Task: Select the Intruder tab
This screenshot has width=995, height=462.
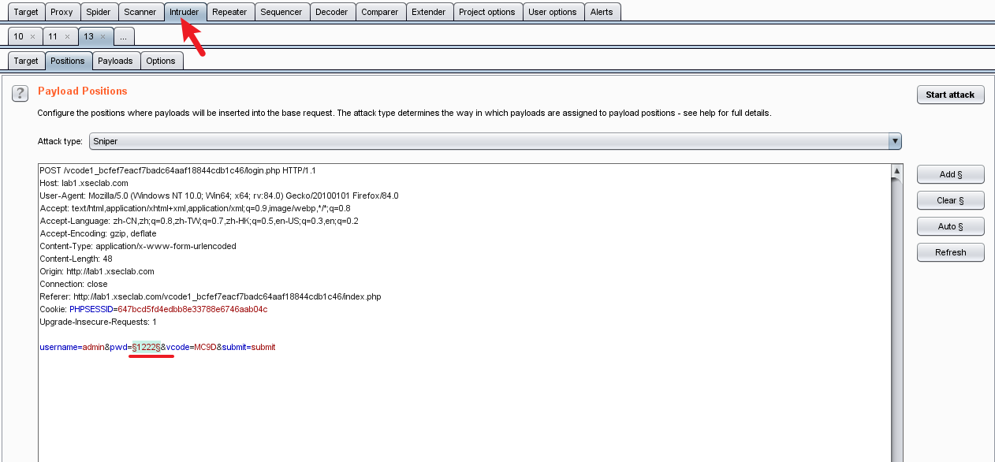Action: tap(184, 12)
